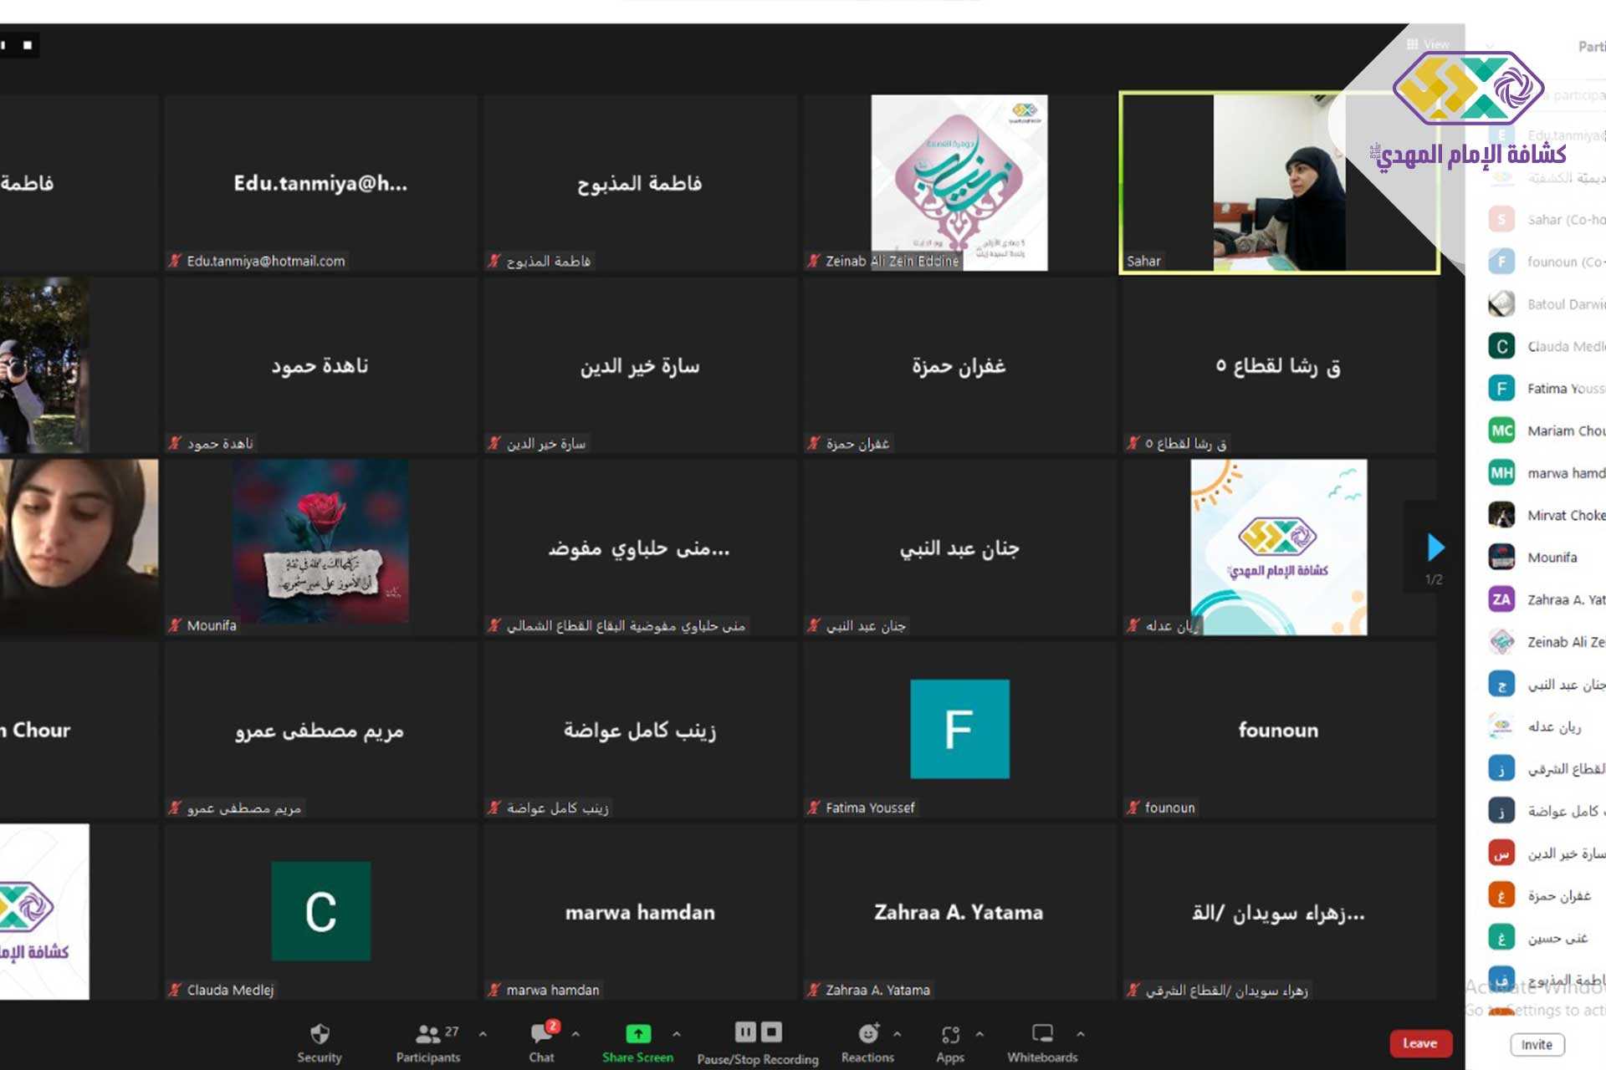Open the Participants panel icon
This screenshot has width=1606, height=1070.
pyautogui.click(x=427, y=1034)
